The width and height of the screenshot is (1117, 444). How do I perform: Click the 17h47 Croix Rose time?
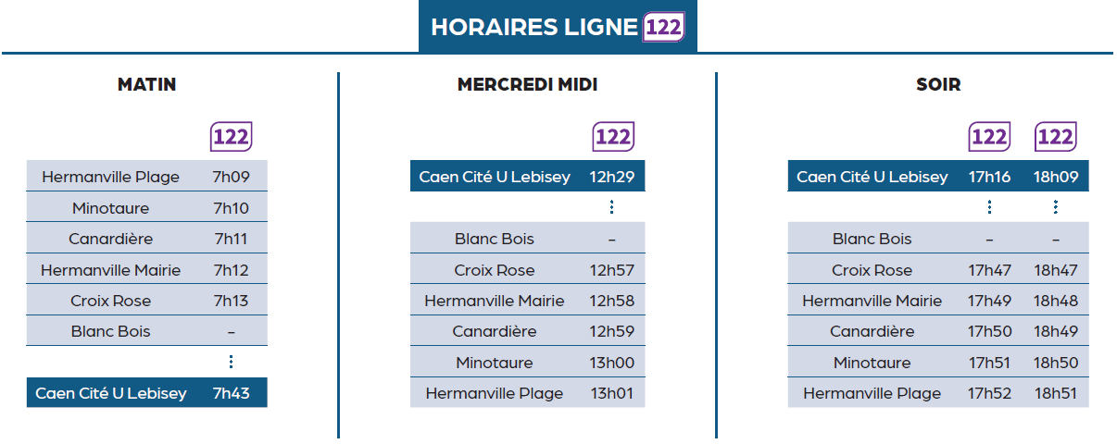989,270
